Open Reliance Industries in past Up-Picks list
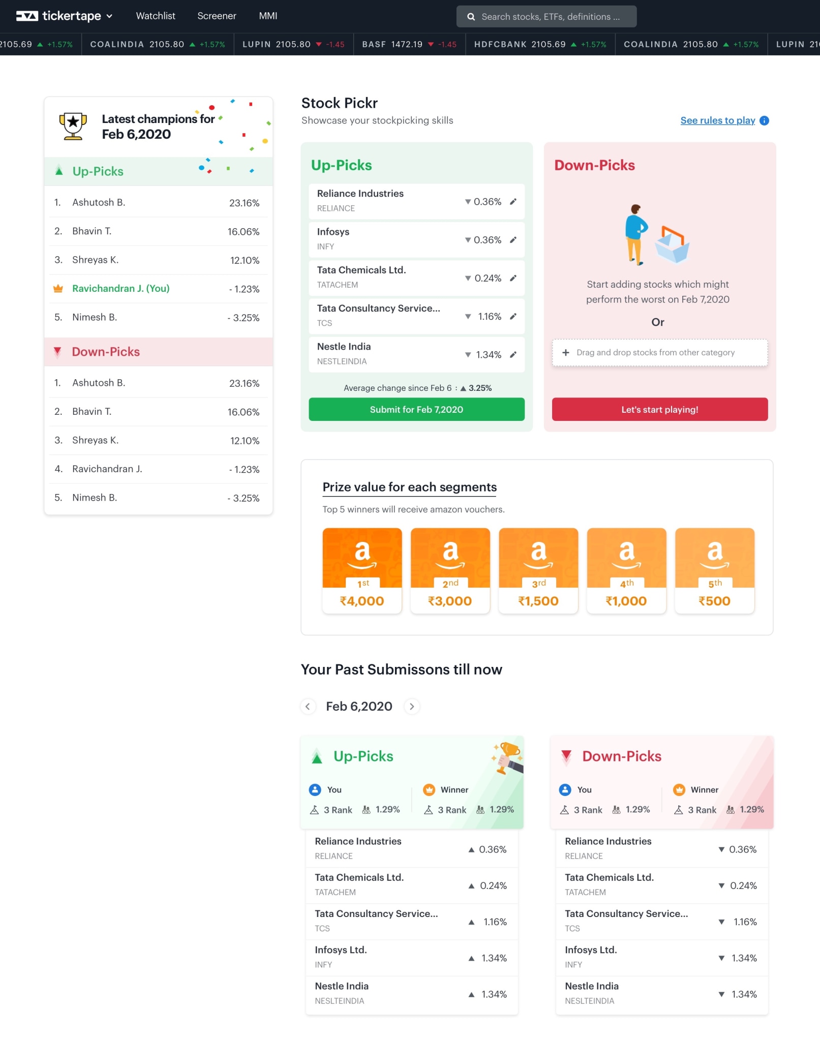The image size is (820, 1041). click(412, 849)
